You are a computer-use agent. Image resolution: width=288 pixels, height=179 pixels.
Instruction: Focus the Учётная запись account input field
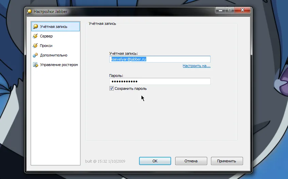(160, 59)
